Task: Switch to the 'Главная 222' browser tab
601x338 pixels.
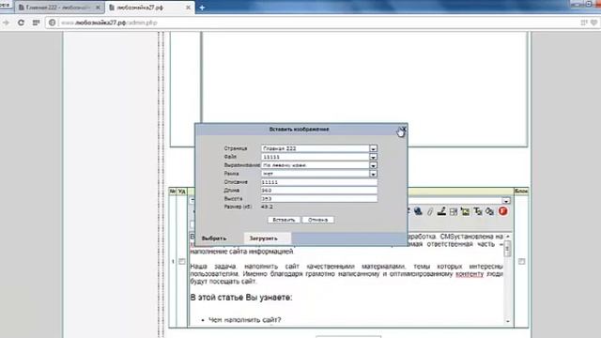Action: tap(58, 8)
